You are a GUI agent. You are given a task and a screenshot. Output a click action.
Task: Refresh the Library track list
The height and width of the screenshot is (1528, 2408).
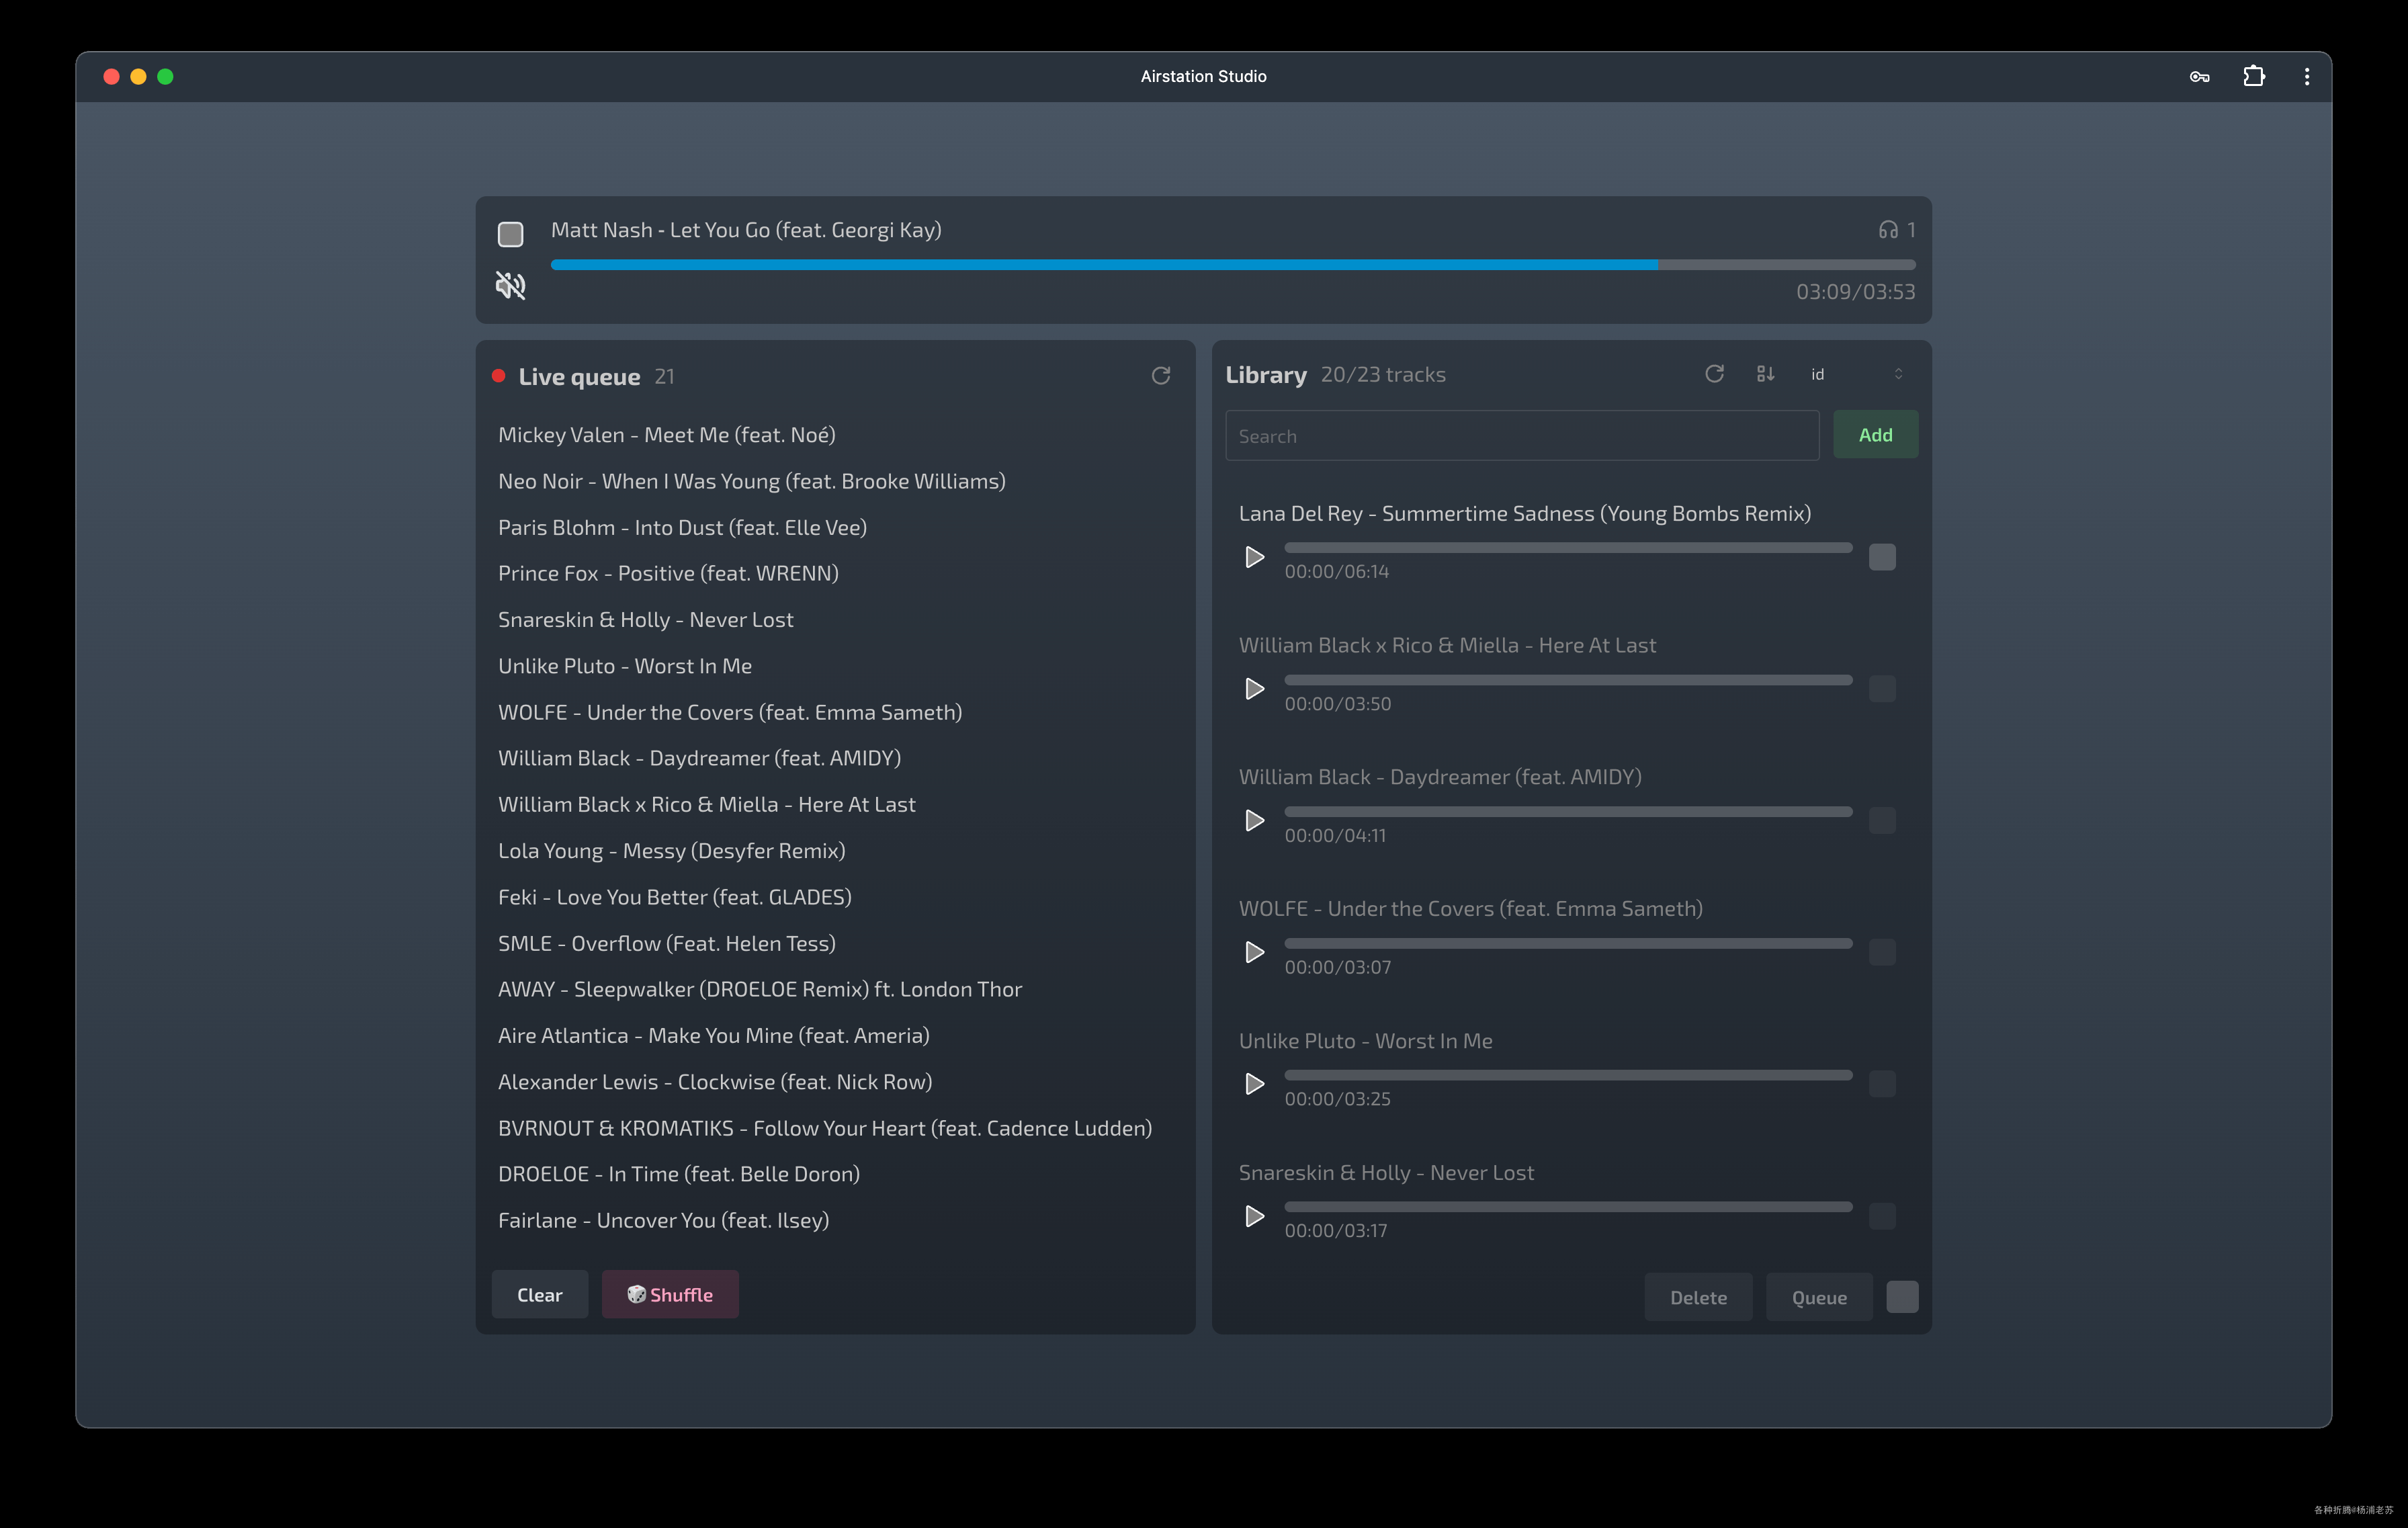click(x=1714, y=374)
